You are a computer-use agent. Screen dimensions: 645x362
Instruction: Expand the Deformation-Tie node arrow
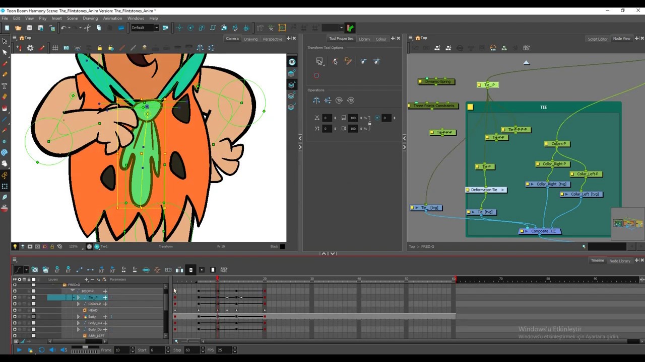click(x=503, y=190)
